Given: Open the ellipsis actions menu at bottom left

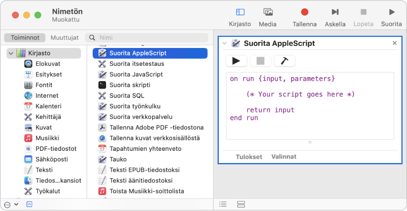Looking at the screenshot, I should (7, 204).
